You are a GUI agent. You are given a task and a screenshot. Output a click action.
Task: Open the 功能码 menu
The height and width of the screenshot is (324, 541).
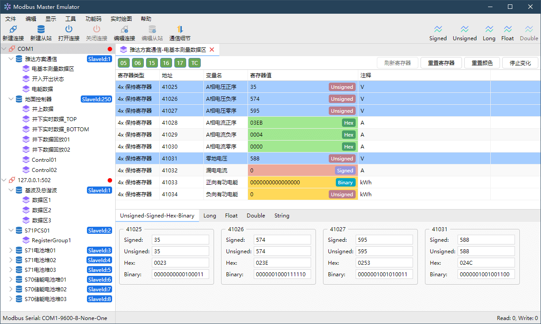click(93, 19)
